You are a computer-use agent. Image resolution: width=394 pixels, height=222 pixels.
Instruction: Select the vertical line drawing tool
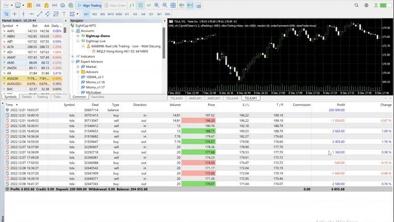point(23,14)
